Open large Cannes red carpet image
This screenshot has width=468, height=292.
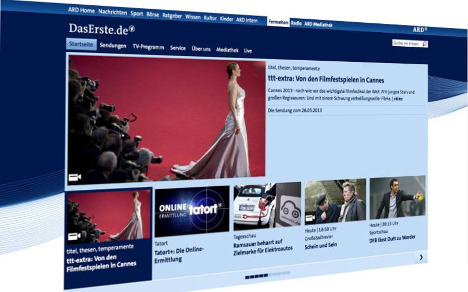[x=166, y=120]
